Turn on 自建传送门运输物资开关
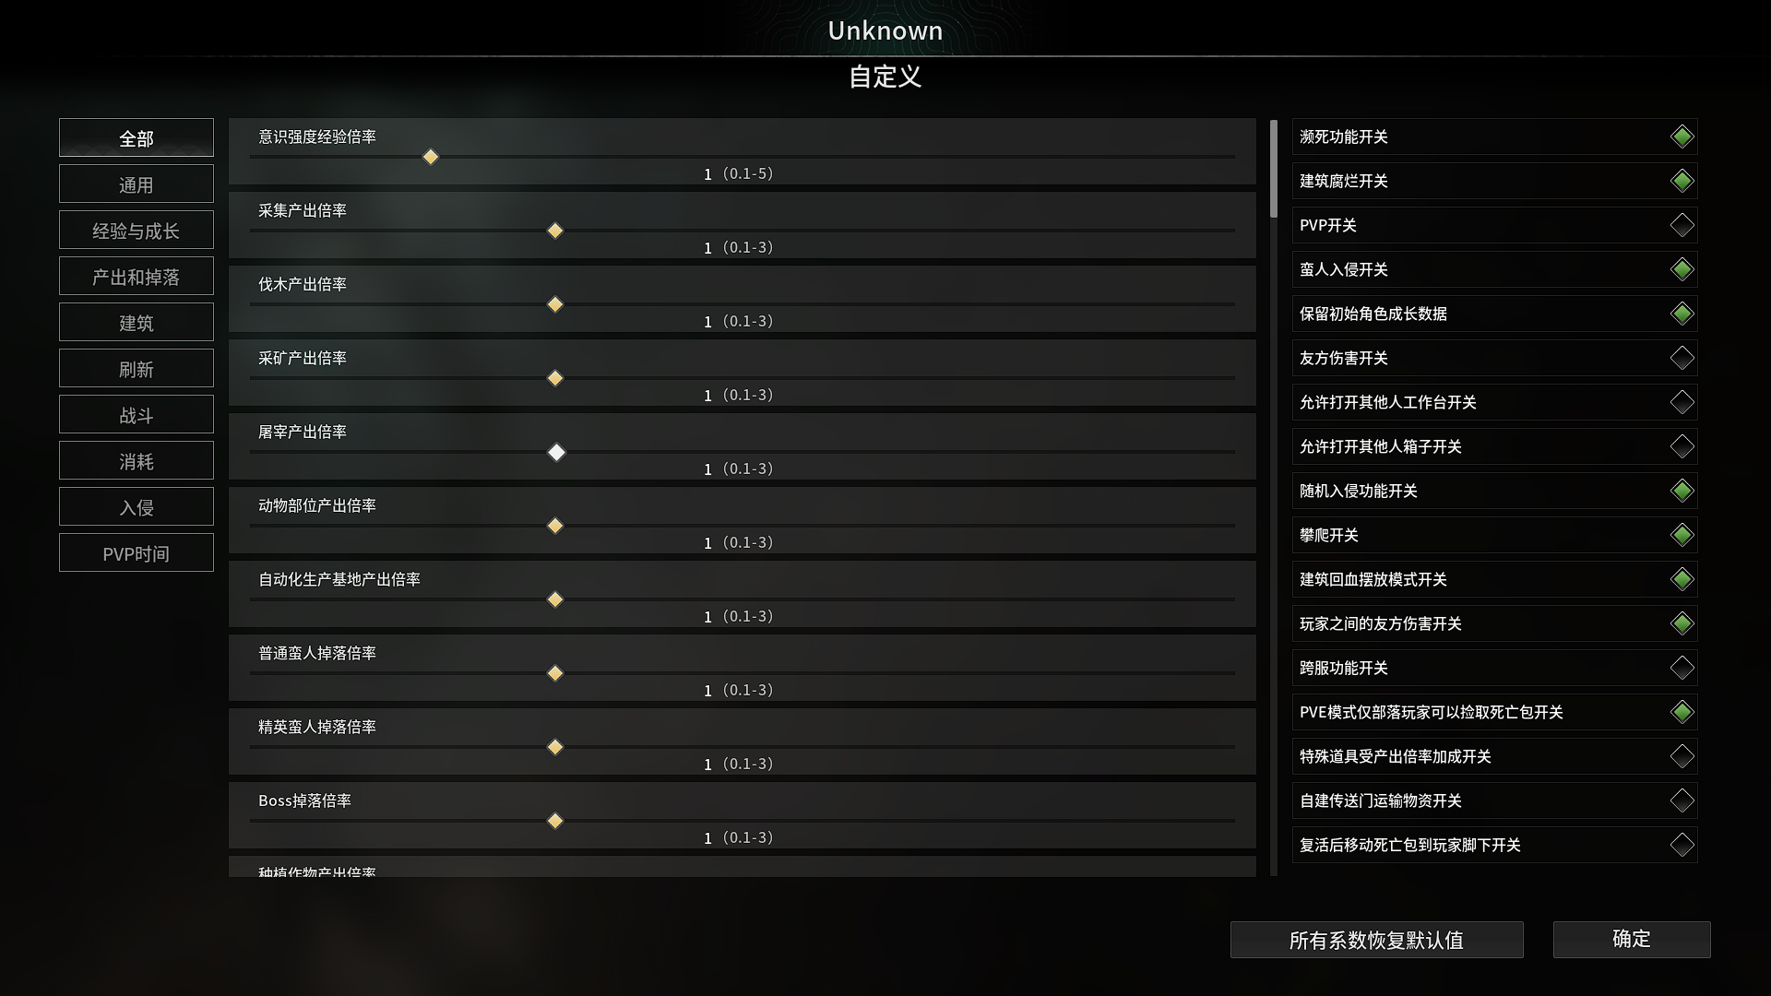1771x996 pixels. pyautogui.click(x=1682, y=800)
